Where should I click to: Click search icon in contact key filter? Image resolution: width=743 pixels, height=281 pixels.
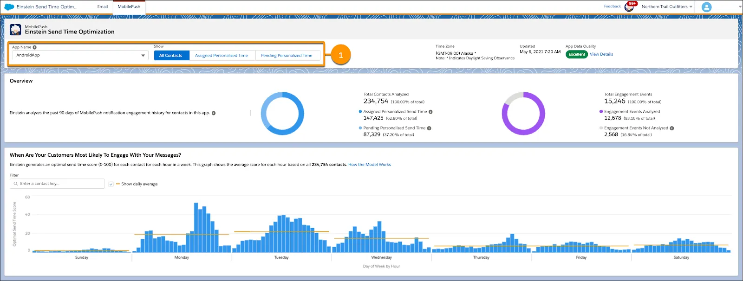16,184
